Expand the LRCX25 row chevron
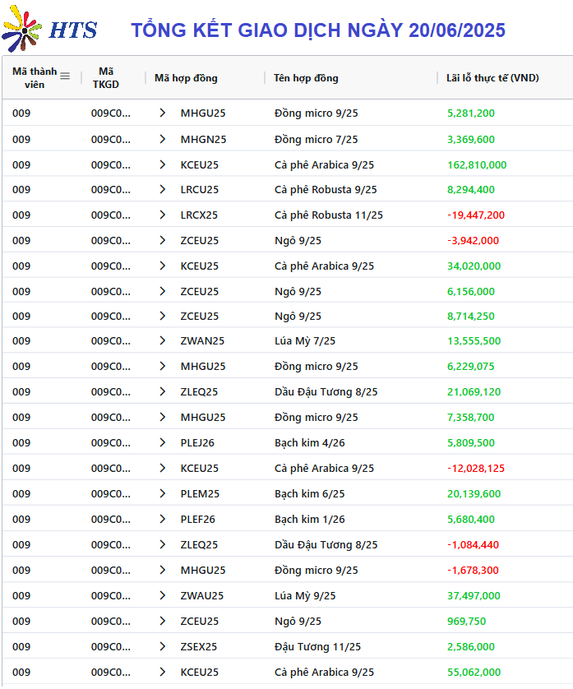The width and height of the screenshot is (573, 689). 163,215
